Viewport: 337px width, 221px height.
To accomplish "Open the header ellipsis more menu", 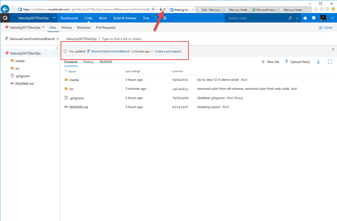I will [332, 18].
